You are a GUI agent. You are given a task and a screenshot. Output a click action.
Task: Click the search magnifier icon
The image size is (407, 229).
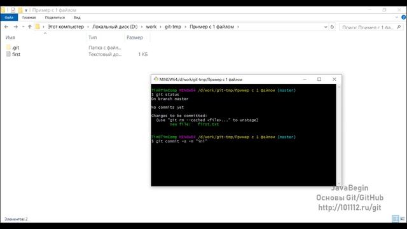click(399, 27)
